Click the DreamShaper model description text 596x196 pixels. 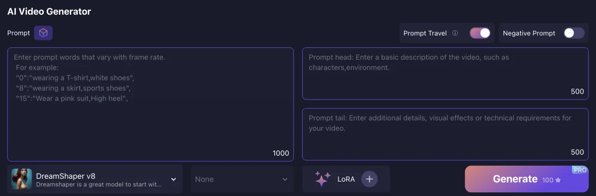point(99,184)
